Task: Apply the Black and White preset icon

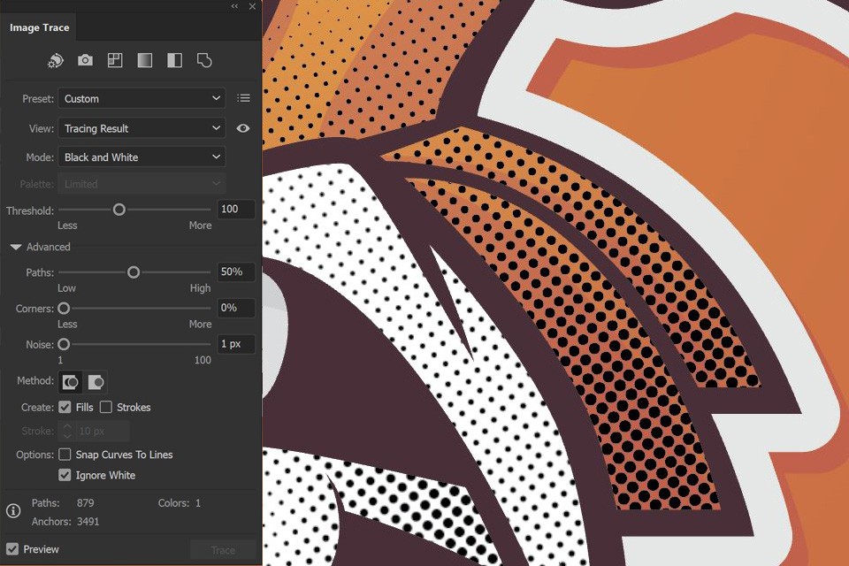Action: point(174,60)
